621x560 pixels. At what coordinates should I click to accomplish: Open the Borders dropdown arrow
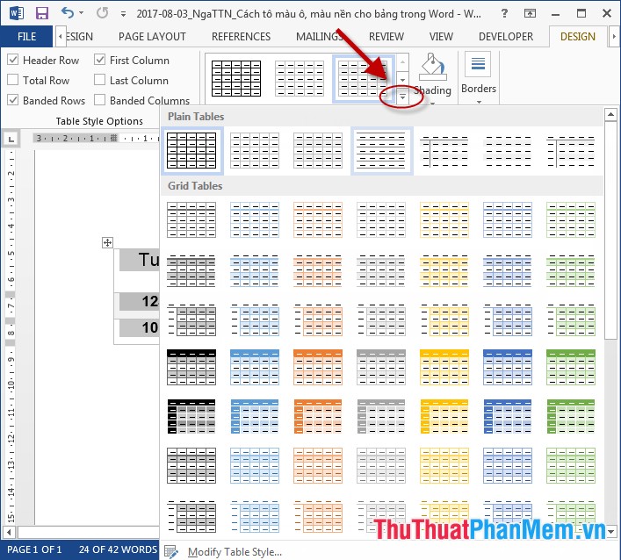tap(479, 102)
